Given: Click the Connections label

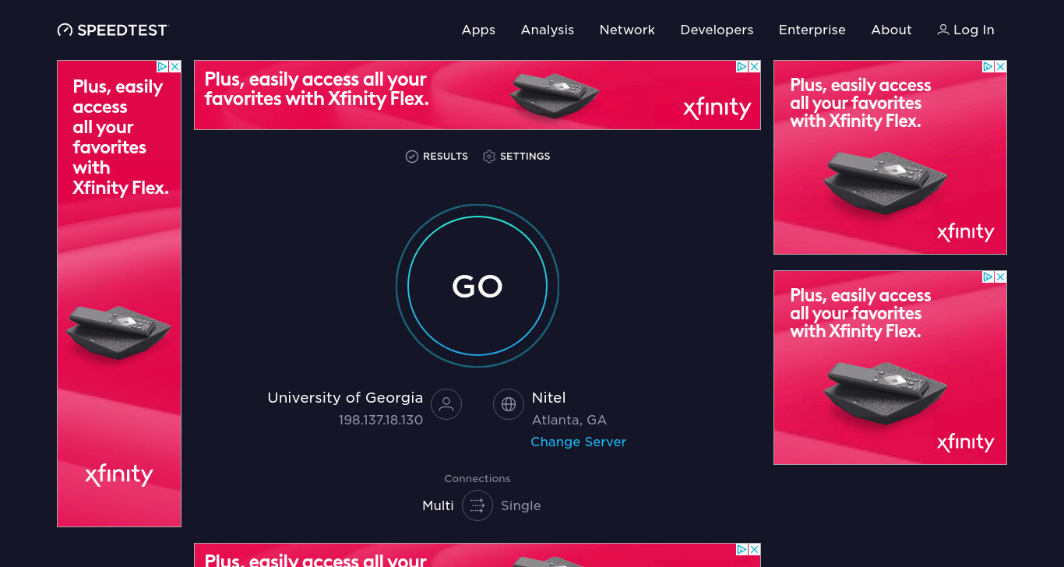Looking at the screenshot, I should [x=477, y=479].
